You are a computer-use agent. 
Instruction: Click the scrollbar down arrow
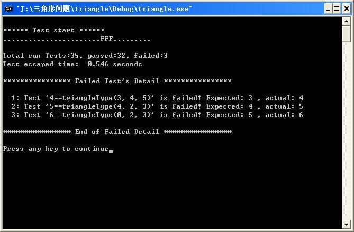[346, 224]
